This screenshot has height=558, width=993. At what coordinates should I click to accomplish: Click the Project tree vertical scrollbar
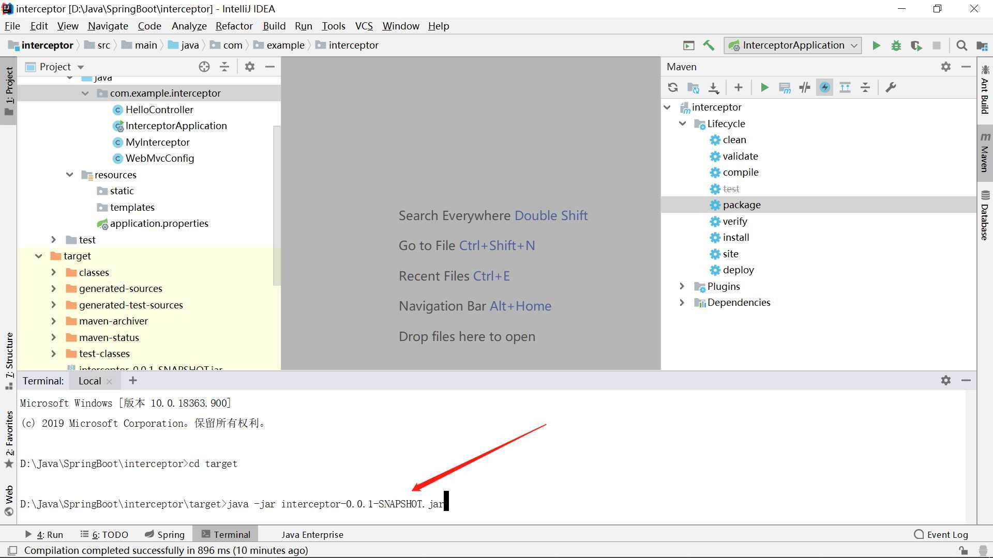pos(277,206)
